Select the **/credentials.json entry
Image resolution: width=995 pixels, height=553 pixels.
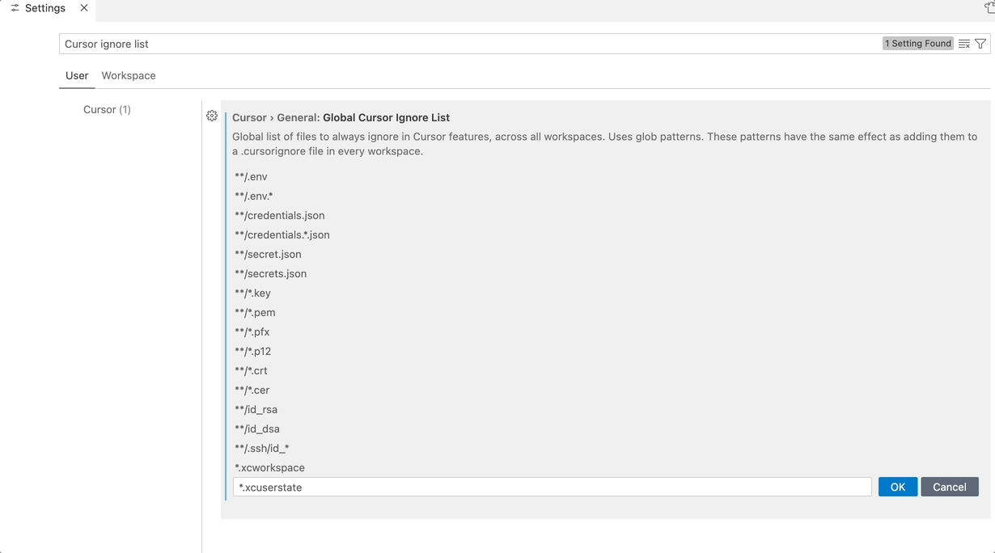[279, 215]
